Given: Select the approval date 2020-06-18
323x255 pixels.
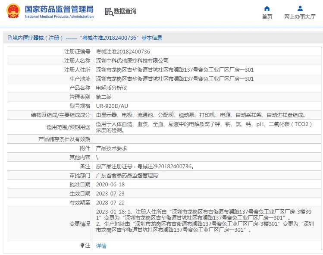Looking at the screenshot, I should (110, 184).
